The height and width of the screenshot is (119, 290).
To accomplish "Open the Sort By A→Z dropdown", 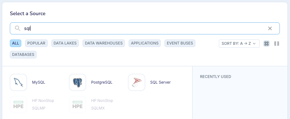I will click(239, 44).
